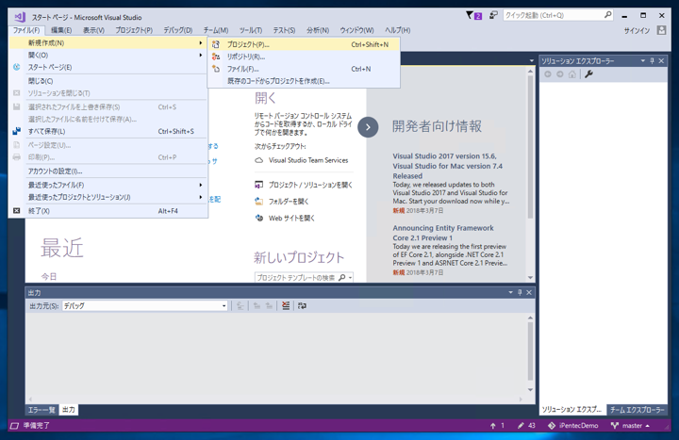Open the document tab list dropdown arrow
This screenshot has width=679, height=440.
[531, 60]
